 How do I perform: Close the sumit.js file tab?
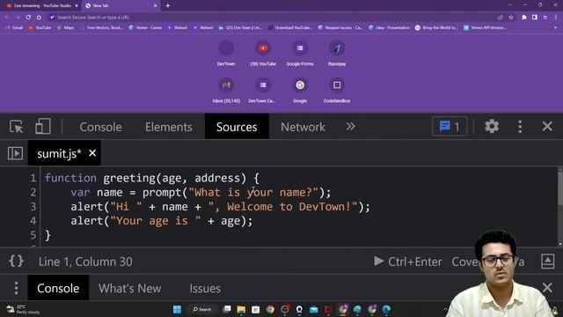pos(92,153)
